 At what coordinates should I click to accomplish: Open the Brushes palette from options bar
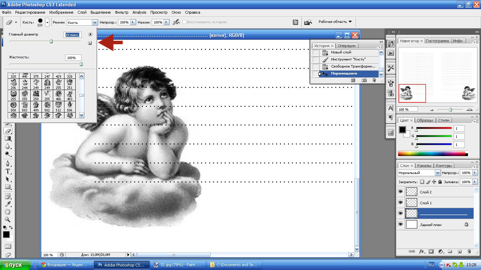coord(295,22)
